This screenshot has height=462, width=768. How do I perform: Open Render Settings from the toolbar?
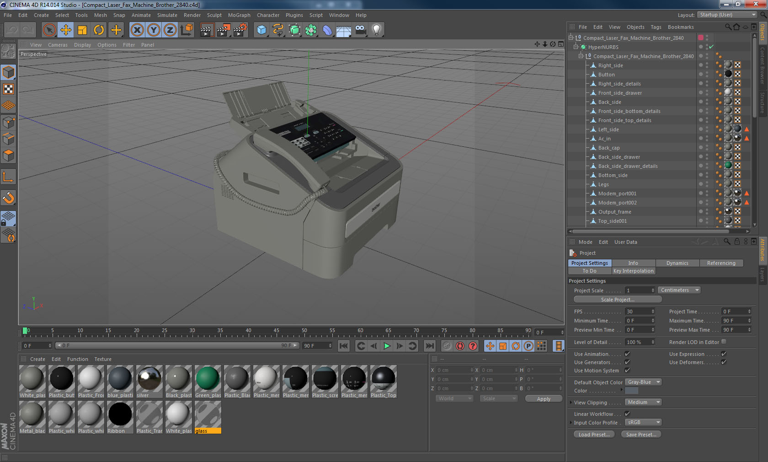(240, 30)
